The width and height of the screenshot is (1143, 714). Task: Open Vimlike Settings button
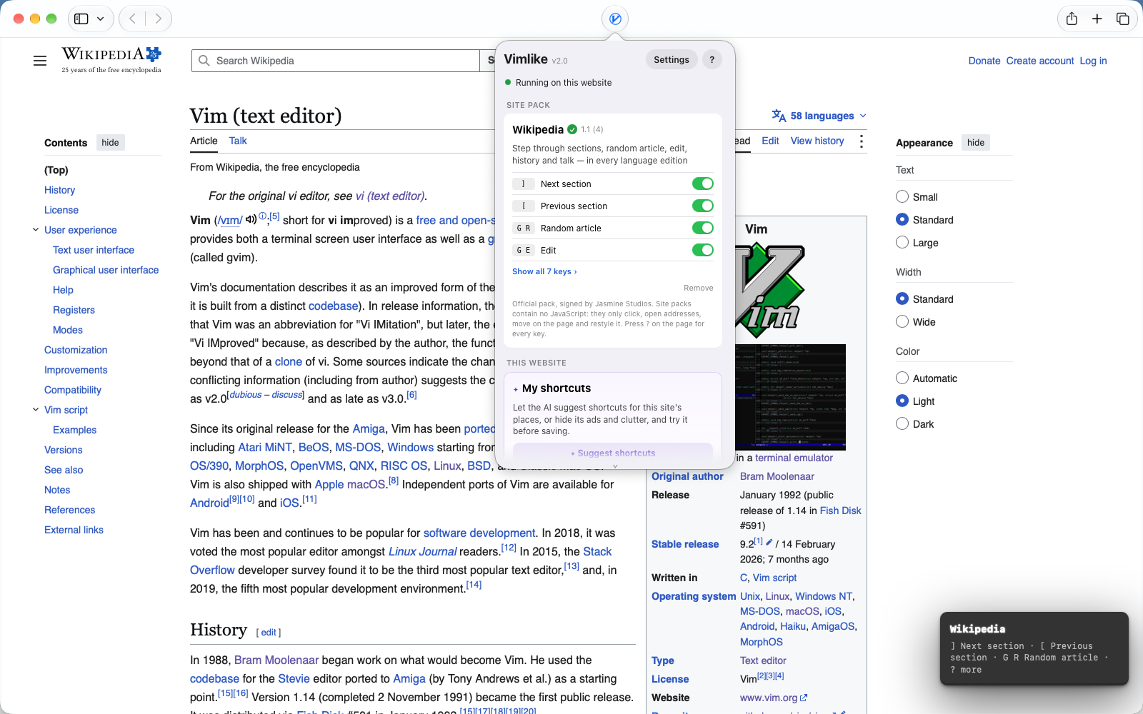pyautogui.click(x=672, y=60)
